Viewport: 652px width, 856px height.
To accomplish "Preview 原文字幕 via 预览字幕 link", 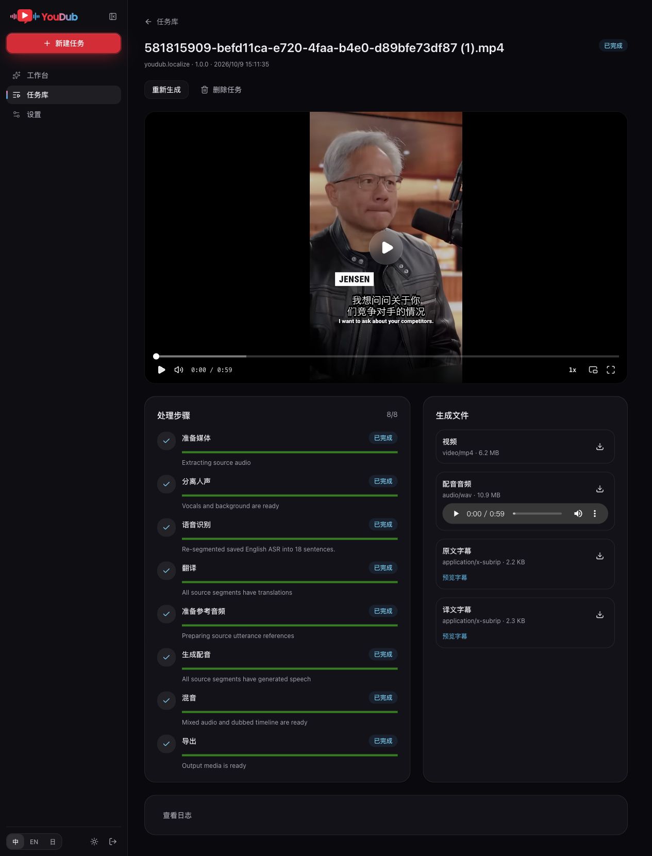I will click(455, 577).
